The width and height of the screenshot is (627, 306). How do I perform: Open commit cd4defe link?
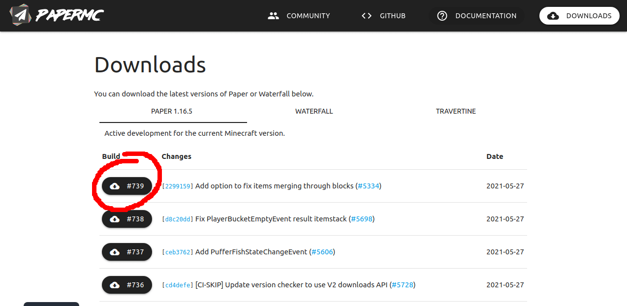click(178, 285)
